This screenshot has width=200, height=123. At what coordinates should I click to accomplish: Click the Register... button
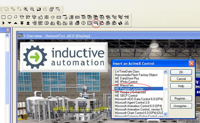coord(181,98)
